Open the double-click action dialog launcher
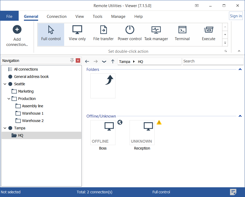245x197 pixels. 226,51
